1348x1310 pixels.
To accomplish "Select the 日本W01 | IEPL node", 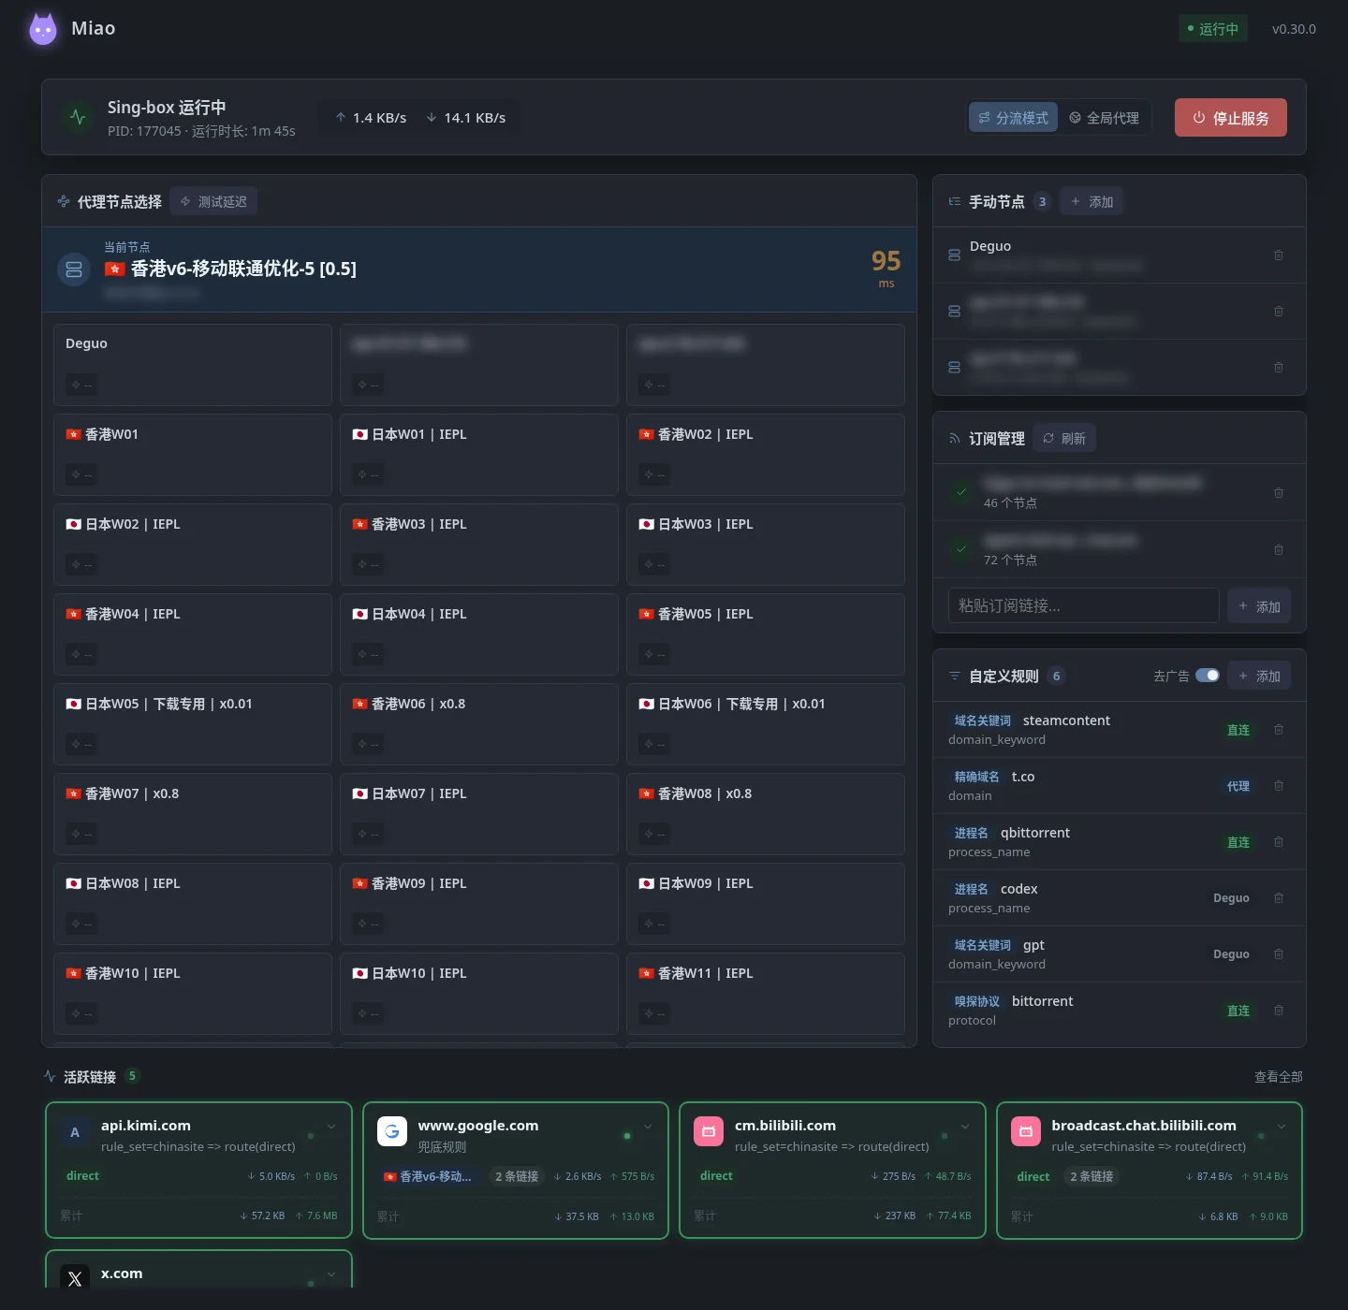I will click(479, 455).
